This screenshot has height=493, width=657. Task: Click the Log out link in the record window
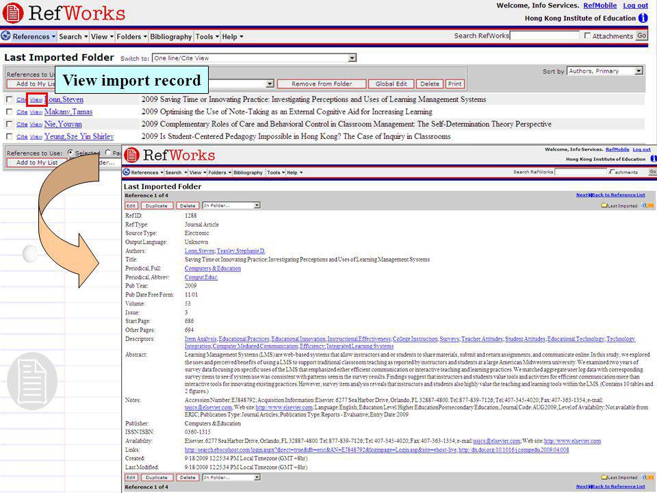click(641, 149)
